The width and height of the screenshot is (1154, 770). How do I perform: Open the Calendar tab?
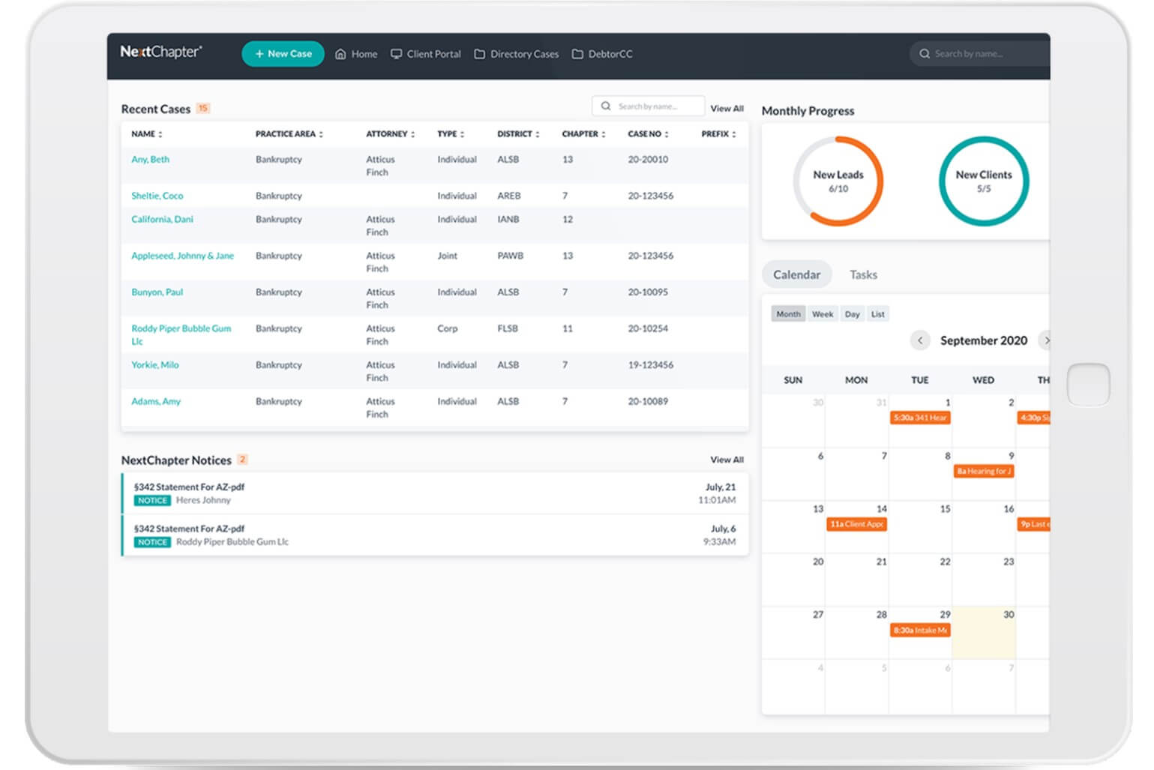(x=796, y=275)
